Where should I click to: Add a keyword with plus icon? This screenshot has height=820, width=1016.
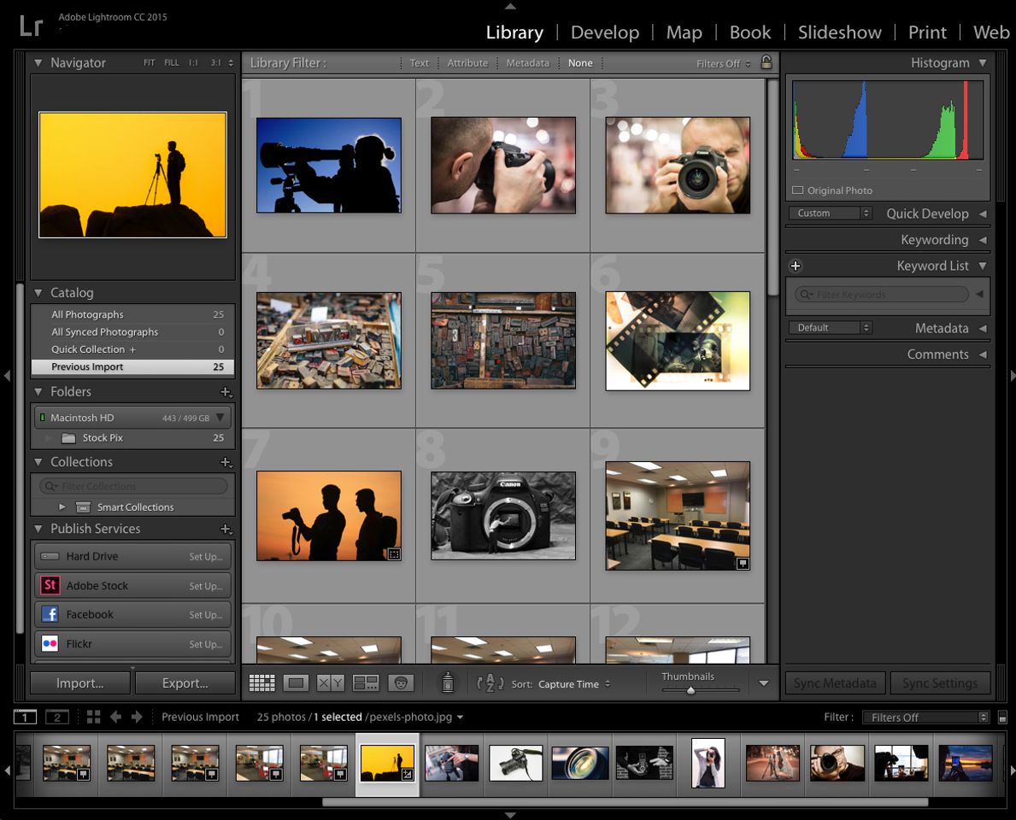pyautogui.click(x=796, y=266)
